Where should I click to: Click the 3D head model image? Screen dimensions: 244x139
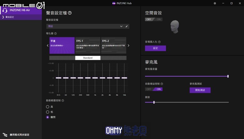(175, 27)
